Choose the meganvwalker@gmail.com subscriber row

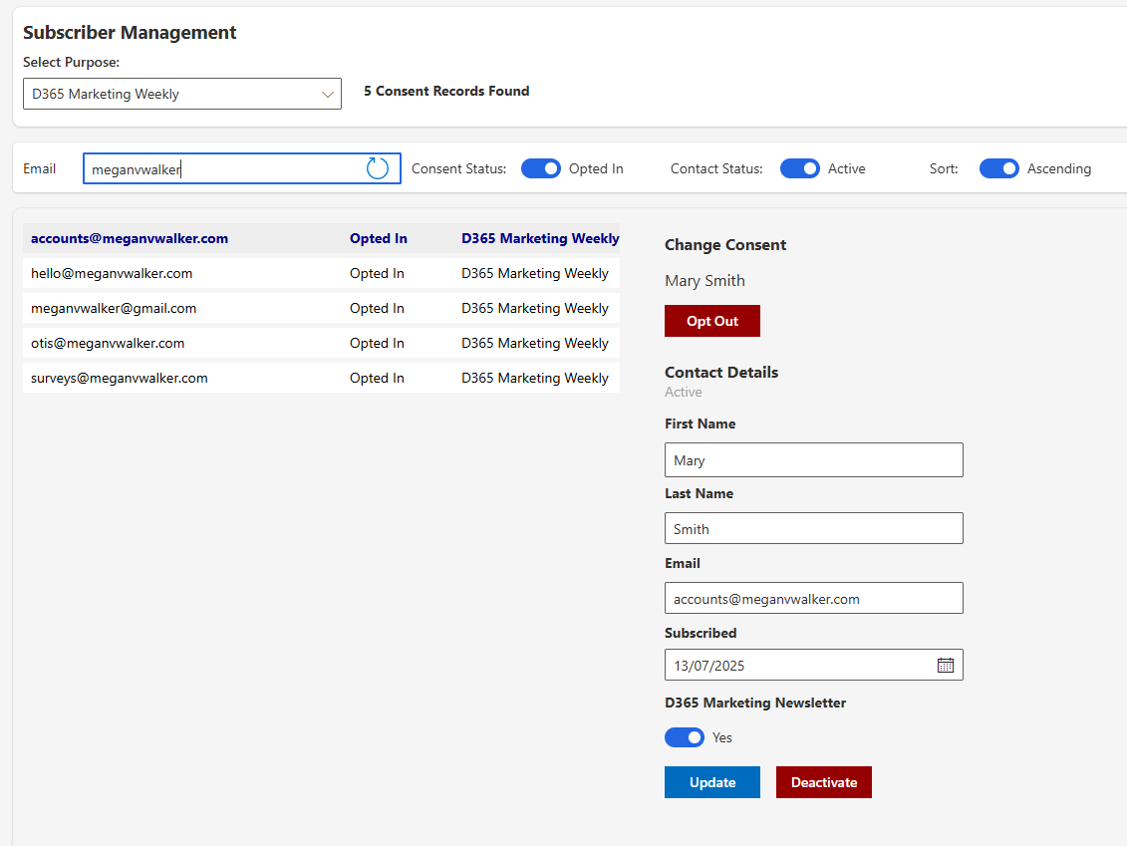point(114,308)
